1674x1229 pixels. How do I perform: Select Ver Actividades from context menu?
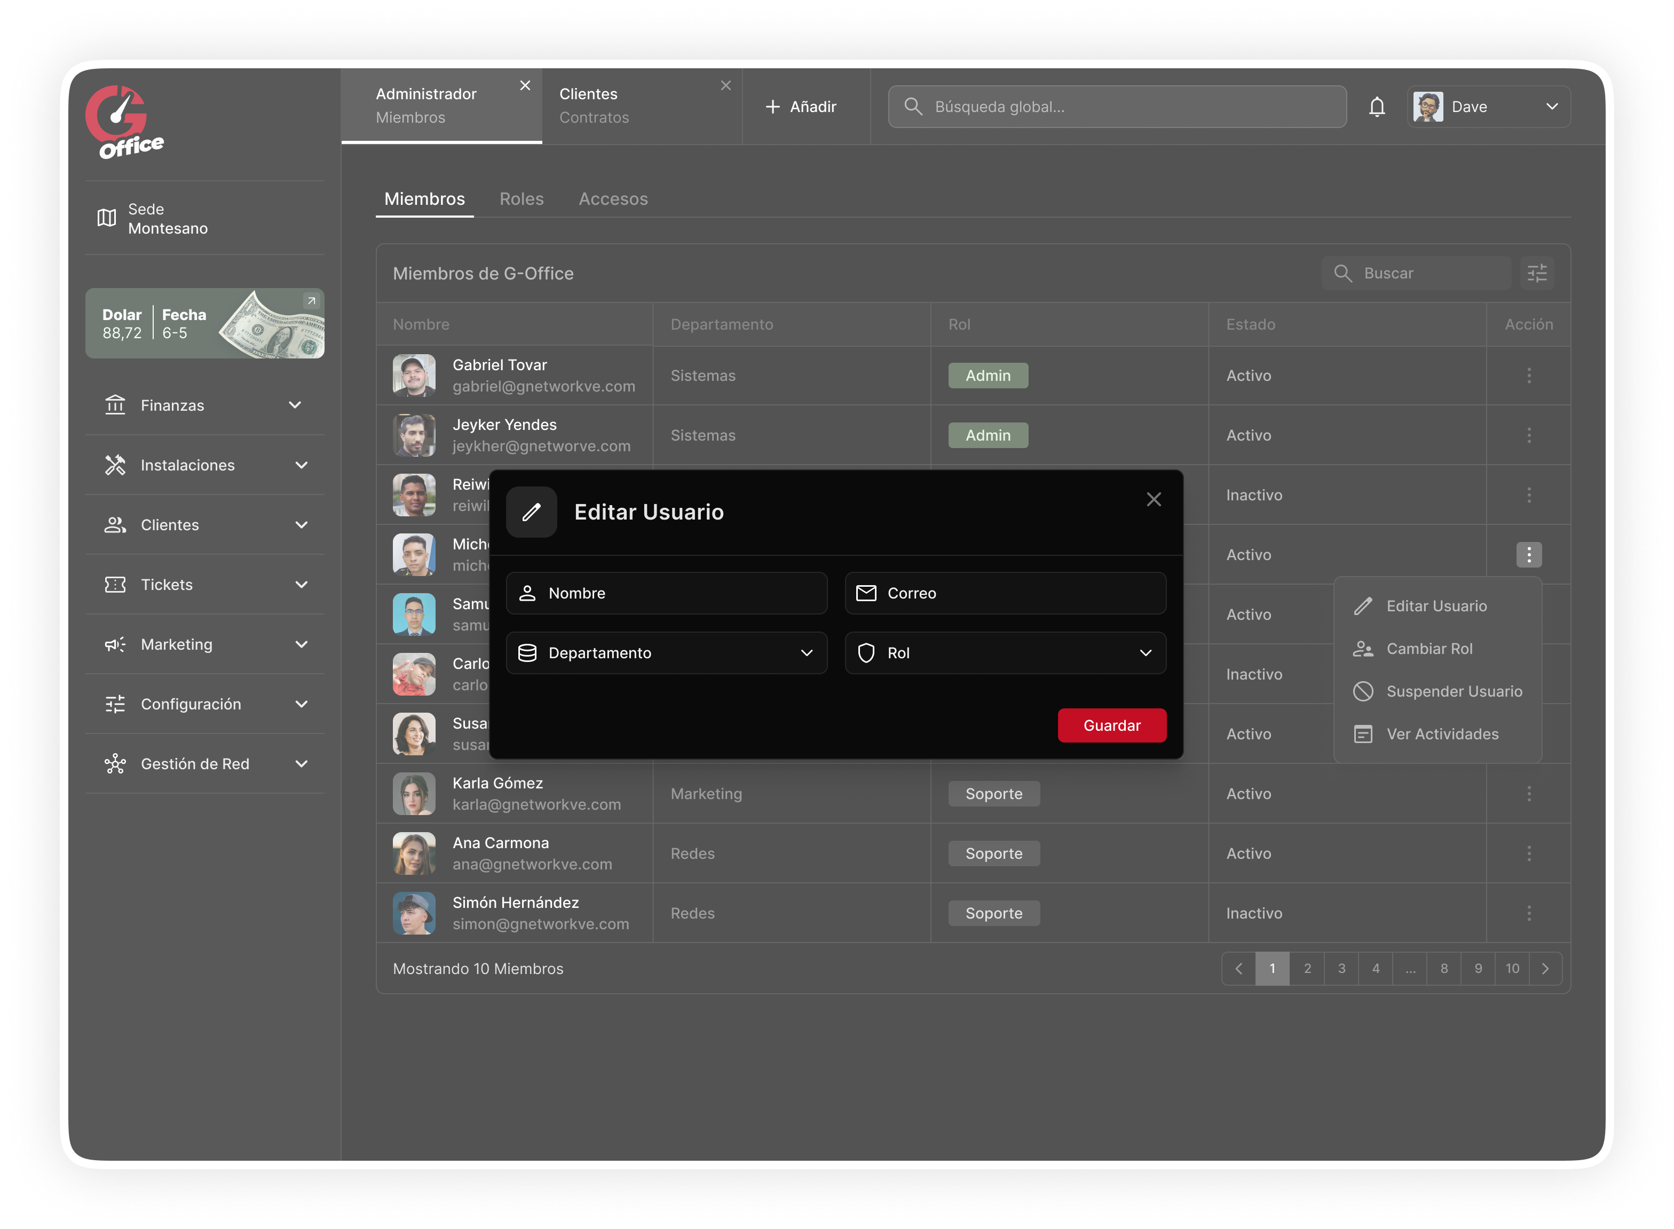(x=1436, y=735)
